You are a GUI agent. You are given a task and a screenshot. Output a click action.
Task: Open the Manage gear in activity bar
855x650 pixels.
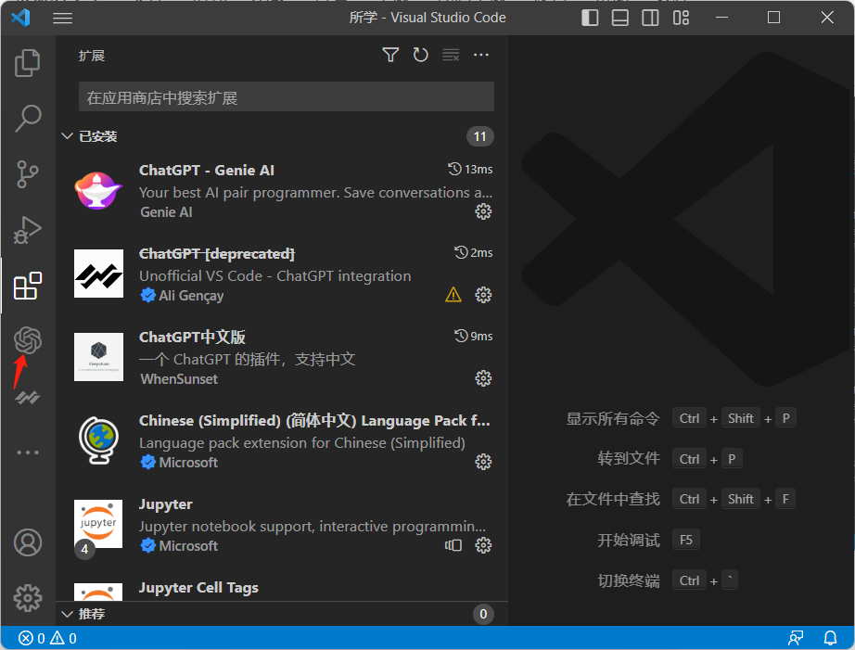click(x=27, y=598)
